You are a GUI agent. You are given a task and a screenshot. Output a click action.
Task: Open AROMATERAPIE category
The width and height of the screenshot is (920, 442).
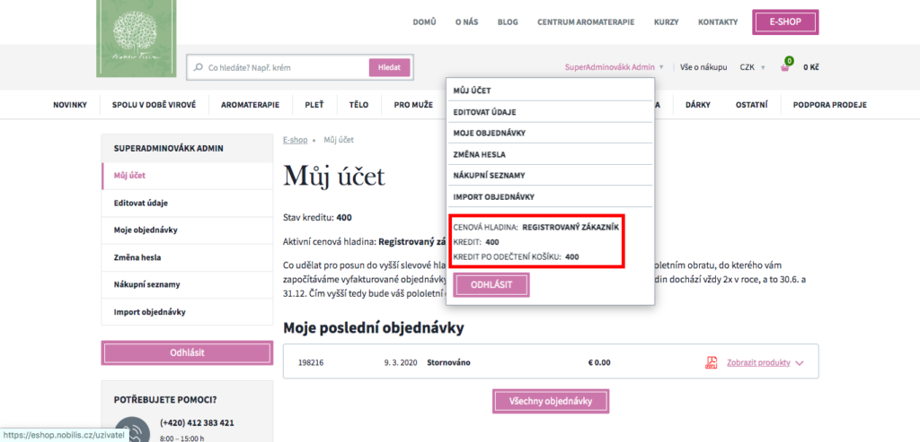250,105
